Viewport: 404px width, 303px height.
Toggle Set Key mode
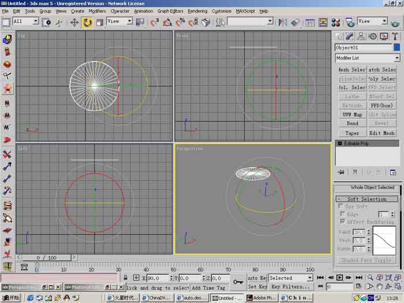257,286
